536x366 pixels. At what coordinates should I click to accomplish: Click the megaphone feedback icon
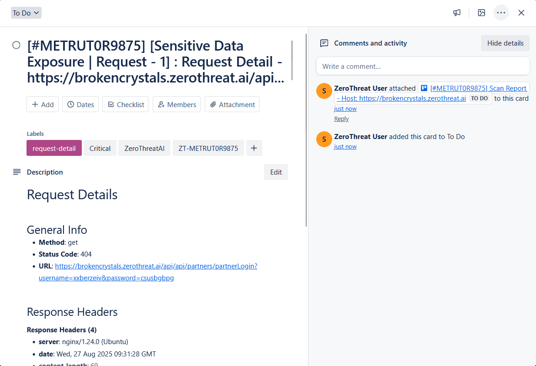point(456,13)
